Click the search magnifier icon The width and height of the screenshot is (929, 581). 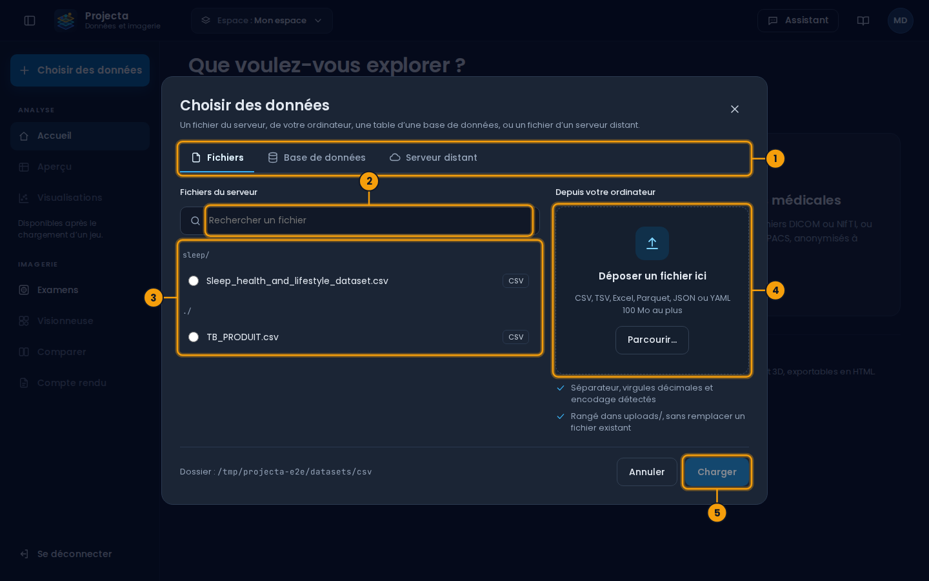[x=195, y=221]
